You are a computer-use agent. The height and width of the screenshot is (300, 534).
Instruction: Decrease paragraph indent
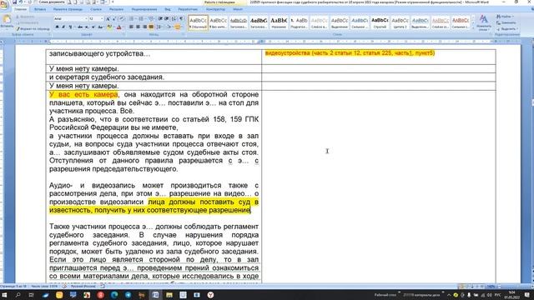[160, 18]
